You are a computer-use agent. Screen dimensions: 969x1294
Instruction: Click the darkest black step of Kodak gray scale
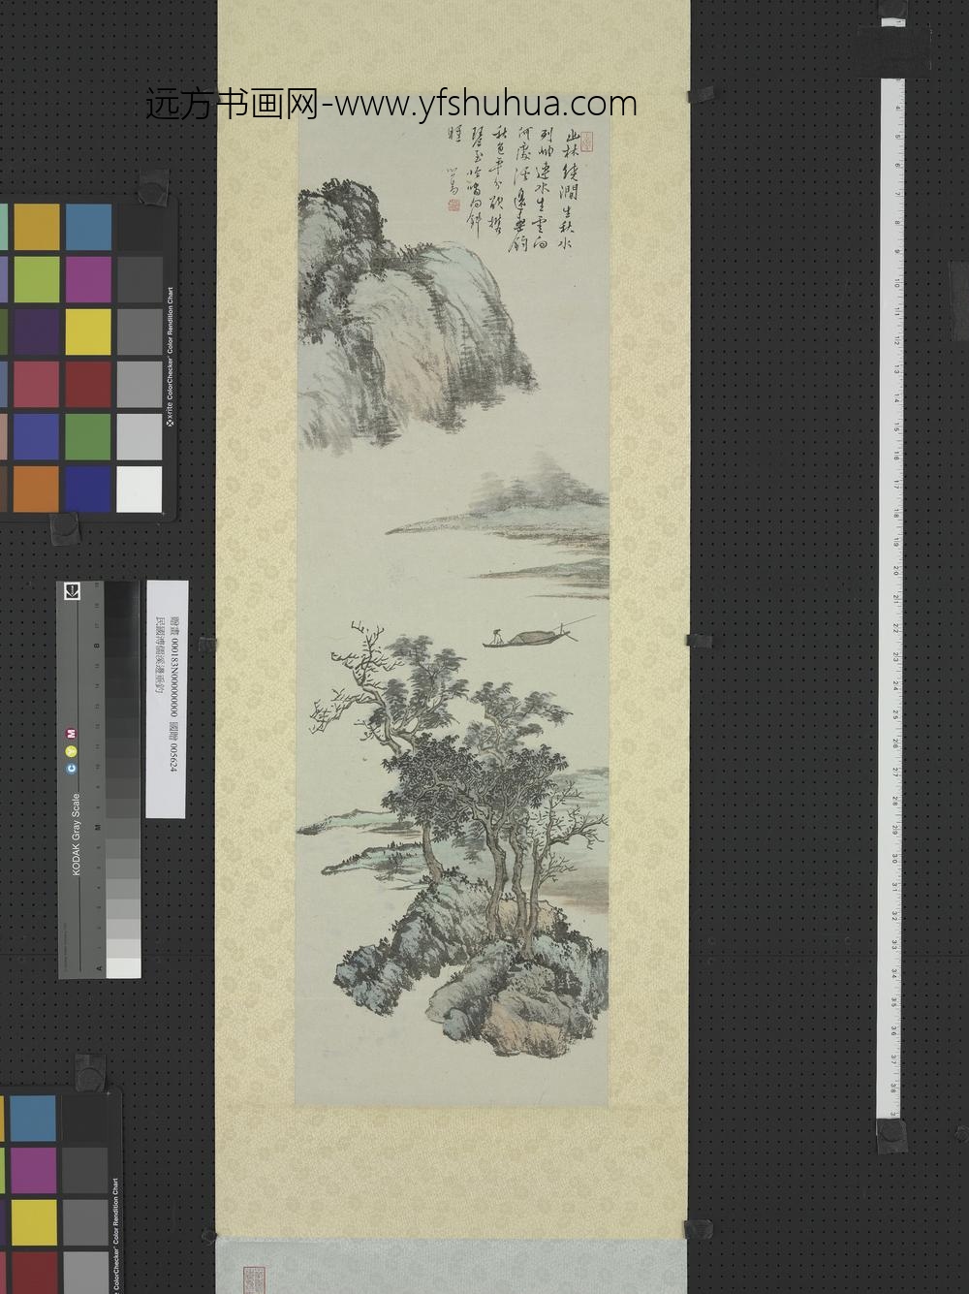point(123,590)
